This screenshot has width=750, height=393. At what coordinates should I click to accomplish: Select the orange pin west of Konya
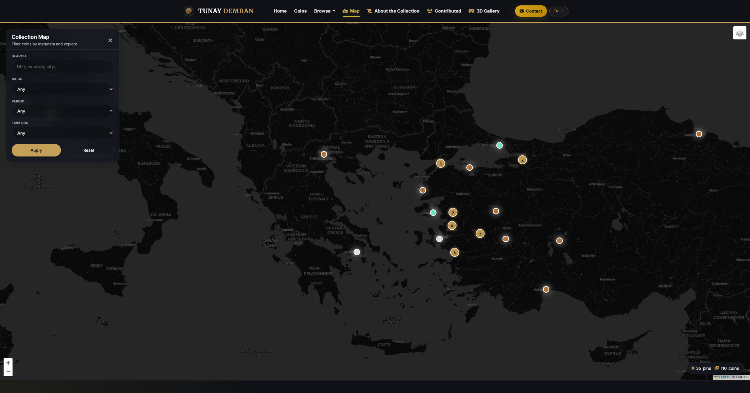[x=559, y=241]
